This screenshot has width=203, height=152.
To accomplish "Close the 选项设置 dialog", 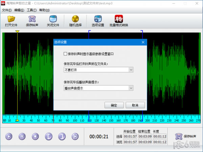I will [x=143, y=42].
